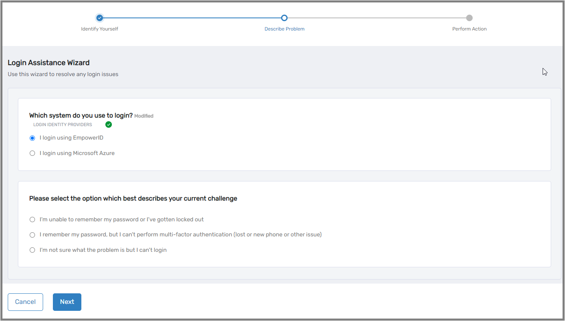Click the Identify Yourself step label

point(100,29)
